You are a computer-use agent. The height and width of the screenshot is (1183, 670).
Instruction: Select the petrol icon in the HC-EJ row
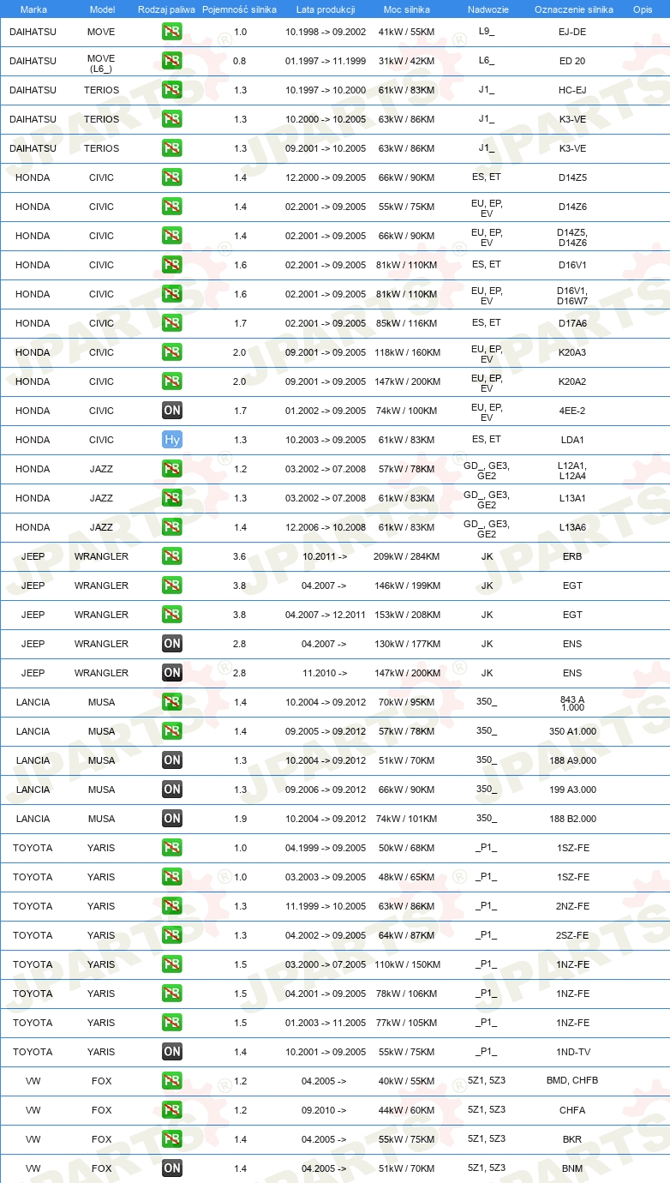[172, 90]
